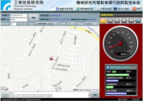Open the 電動機車狀態 electric scooter status tab
143x101 pixels.
pos(85,9)
